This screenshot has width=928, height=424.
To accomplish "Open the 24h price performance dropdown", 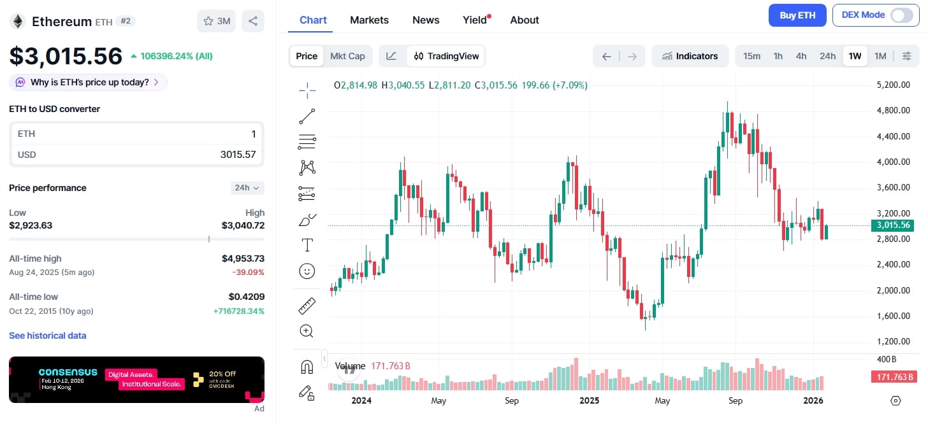I will (247, 187).
